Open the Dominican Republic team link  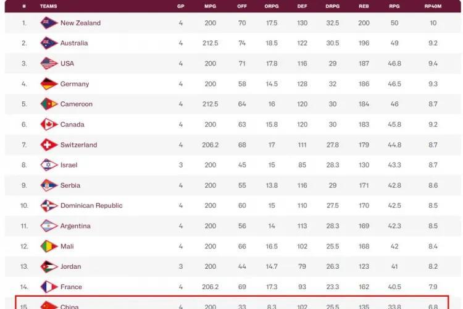click(x=91, y=206)
